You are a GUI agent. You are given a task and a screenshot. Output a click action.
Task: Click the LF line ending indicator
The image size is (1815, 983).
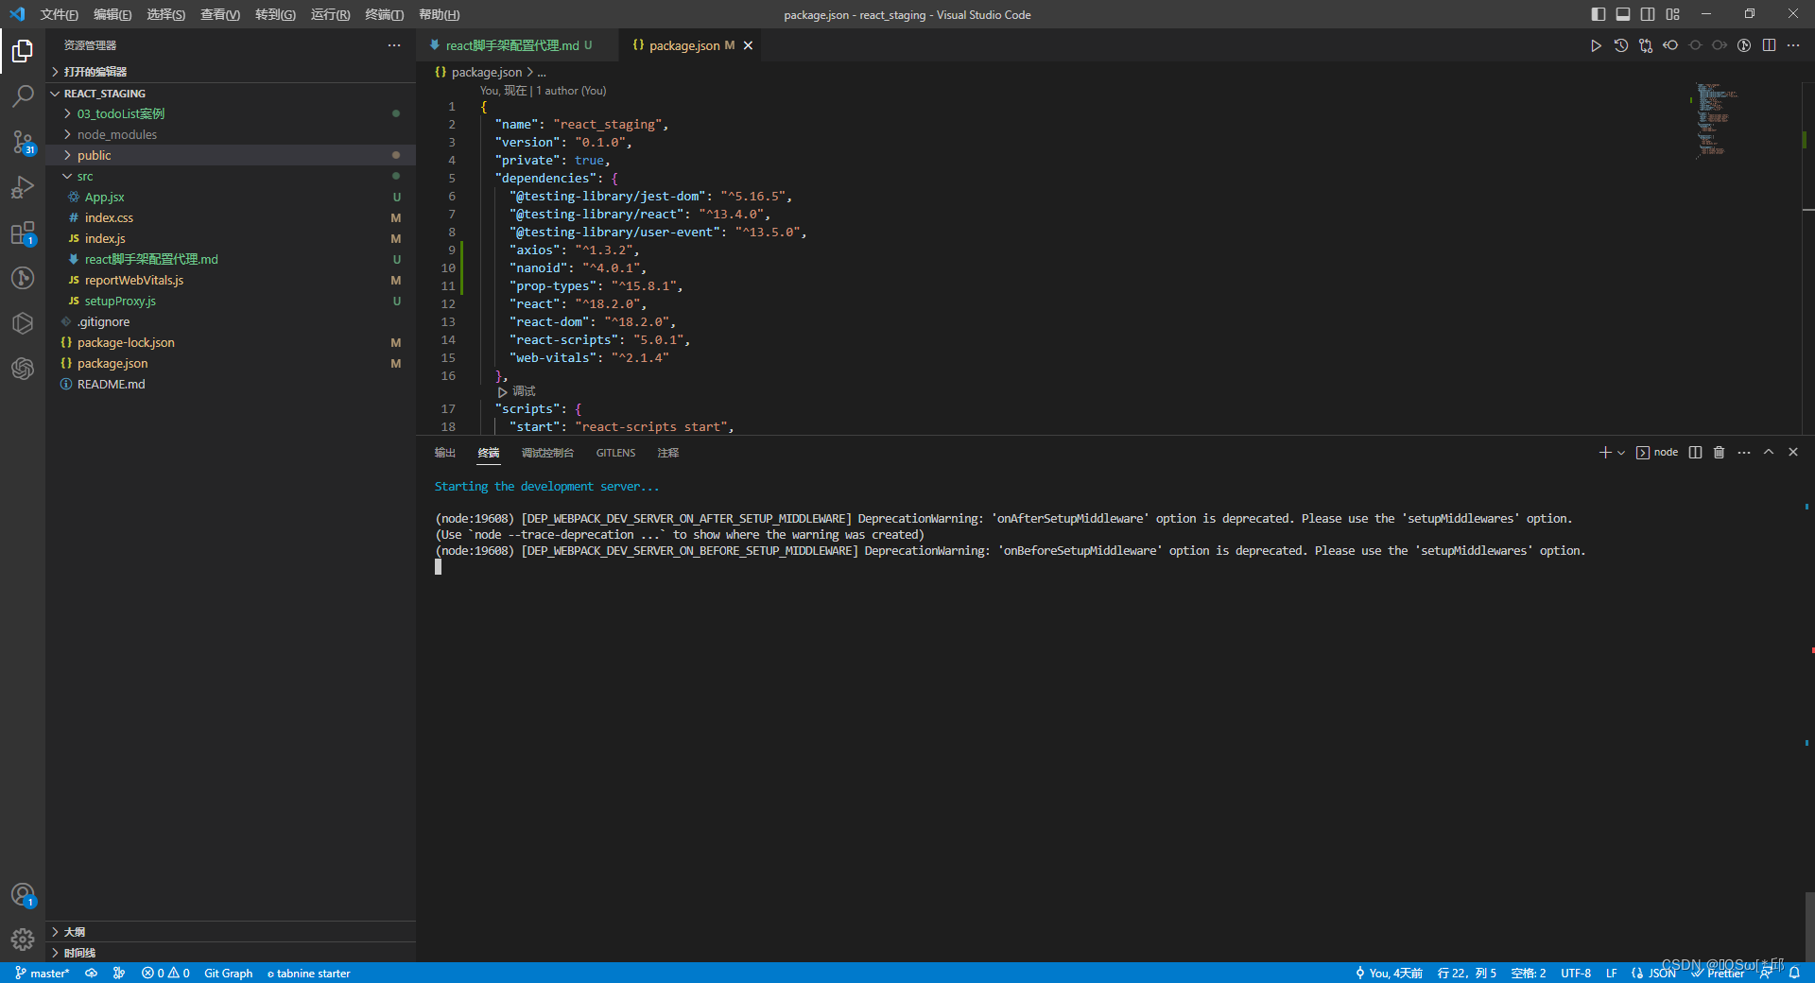click(x=1612, y=973)
